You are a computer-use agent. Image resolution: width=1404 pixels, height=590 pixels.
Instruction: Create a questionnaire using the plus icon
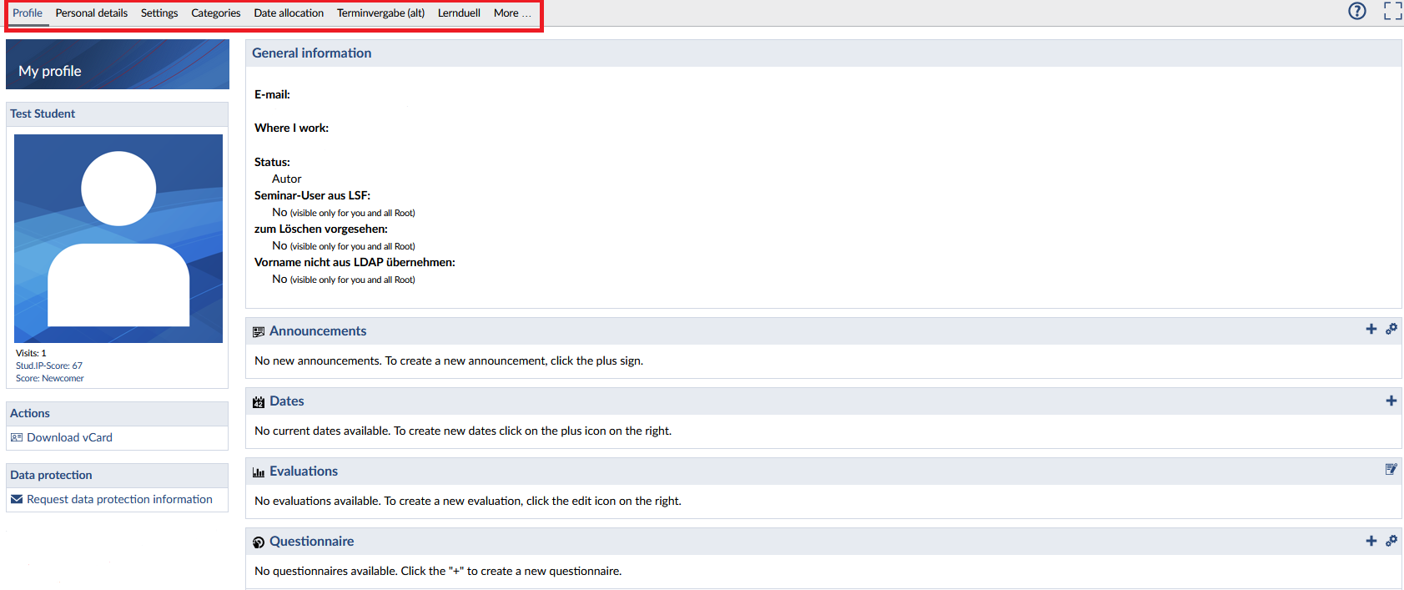1371,541
